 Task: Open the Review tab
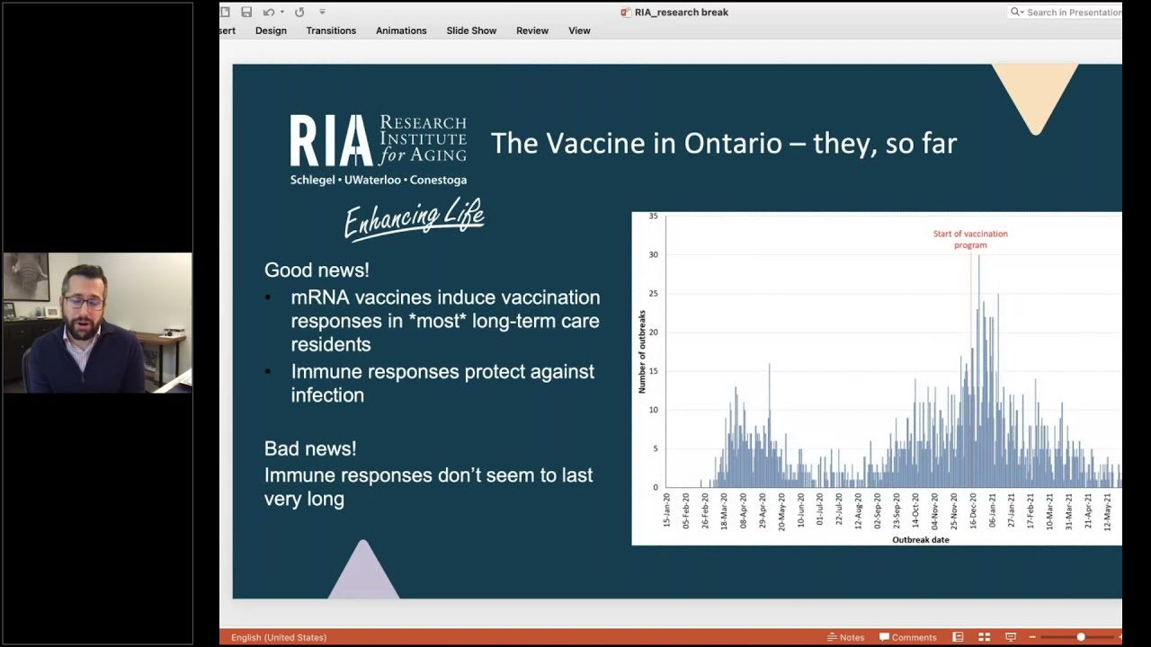coord(532,31)
